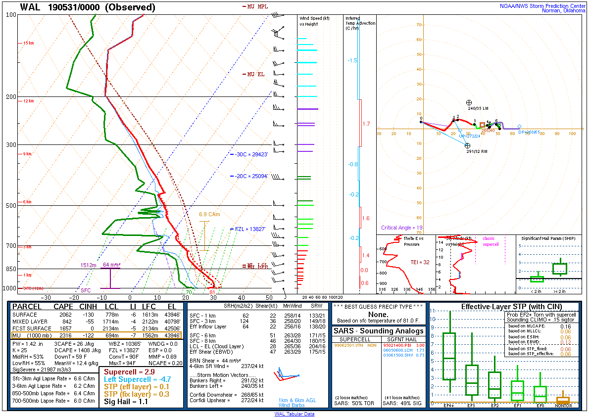The image size is (590, 418).
Task: Click the 'Sig Hail = 1.1' value
Action: [126, 402]
